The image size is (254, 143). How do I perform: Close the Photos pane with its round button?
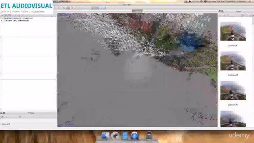pos(219,12)
